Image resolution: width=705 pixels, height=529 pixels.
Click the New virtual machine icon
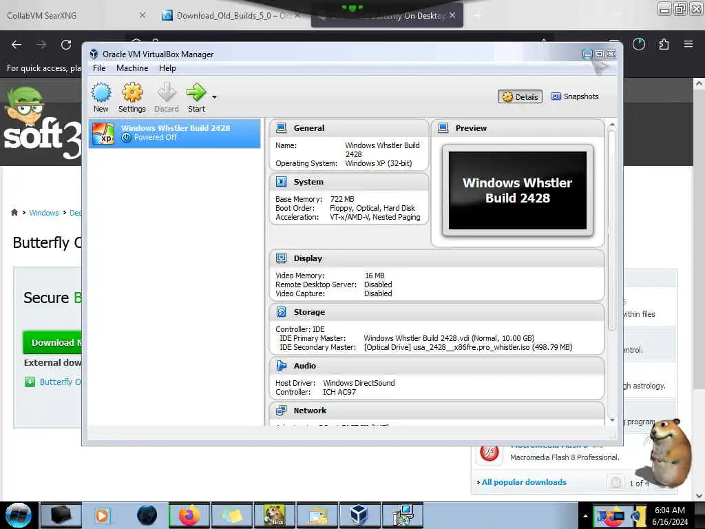click(x=101, y=93)
